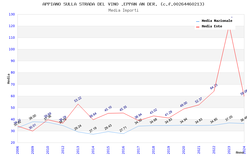The image size is (247, 160).
Task: Click the 38.94 data label
Action: (138, 116)
